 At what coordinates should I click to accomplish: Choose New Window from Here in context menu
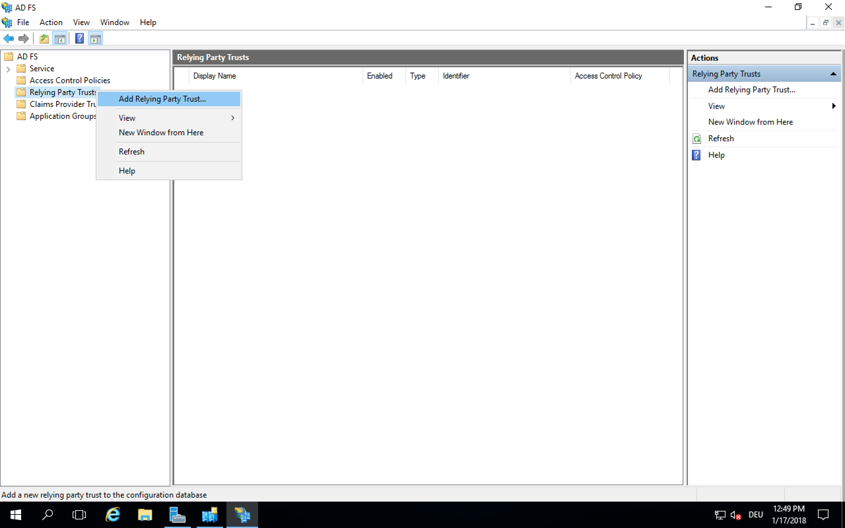point(169,133)
